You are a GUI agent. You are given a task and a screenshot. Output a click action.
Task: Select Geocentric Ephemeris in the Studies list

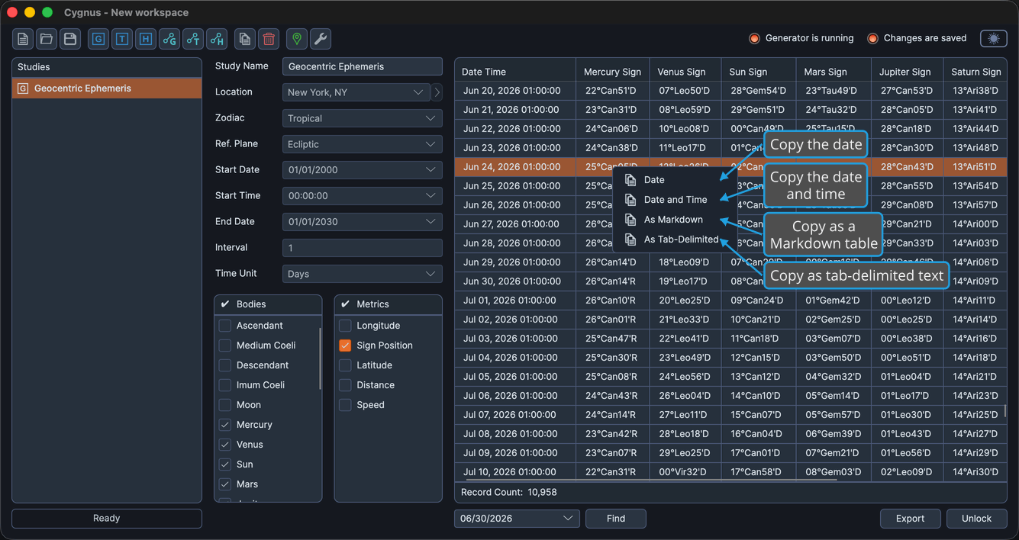pyautogui.click(x=107, y=88)
